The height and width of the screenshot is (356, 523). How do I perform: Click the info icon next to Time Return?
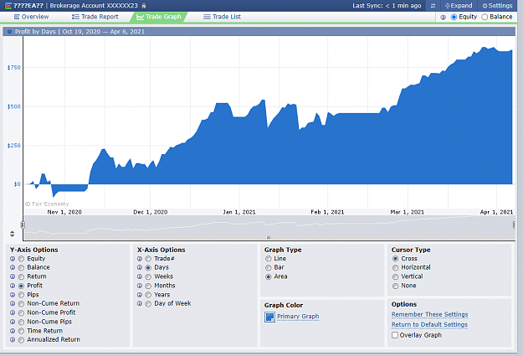13,331
